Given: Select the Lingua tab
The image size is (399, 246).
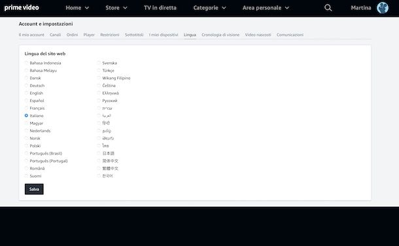Looking at the screenshot, I should 190,35.
